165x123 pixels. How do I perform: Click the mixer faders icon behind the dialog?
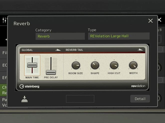click(4, 20)
